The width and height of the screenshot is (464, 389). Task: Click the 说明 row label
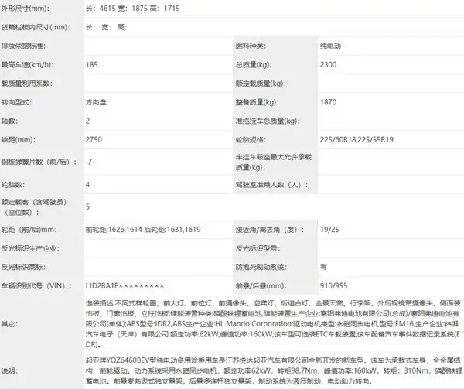pyautogui.click(x=9, y=370)
